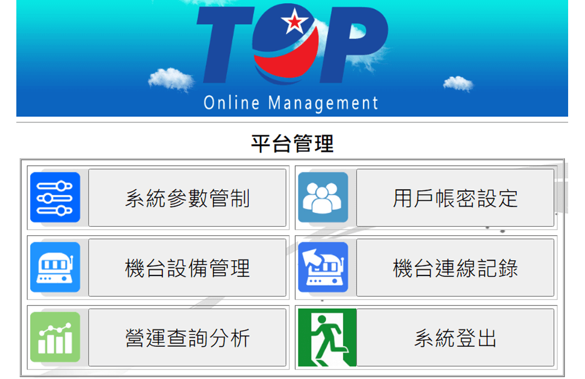This screenshot has width=585, height=379.
Task: Click the TOP Online Management logo banner
Action: [292, 58]
